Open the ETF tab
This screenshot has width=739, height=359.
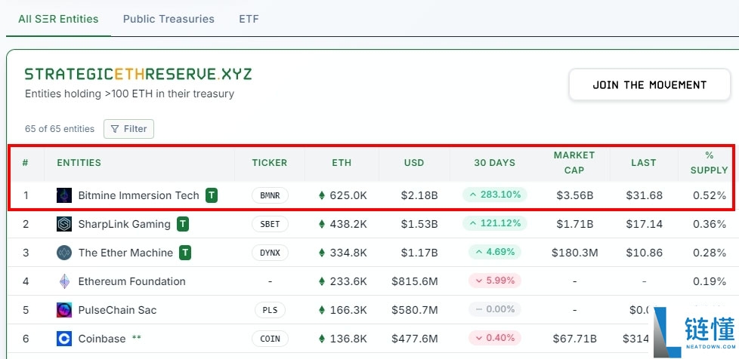click(x=249, y=20)
